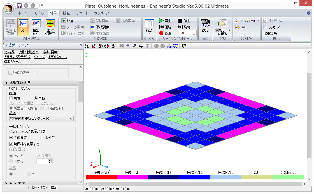Viewport: 314px width, 194px height.
Task: Select the 累積 evaluation radio button
Action: click(36, 98)
